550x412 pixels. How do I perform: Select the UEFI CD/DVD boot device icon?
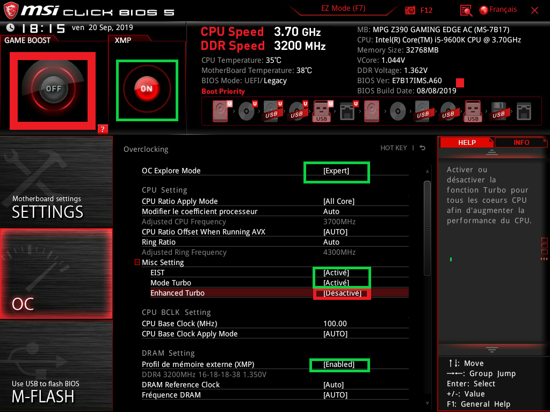click(247, 111)
